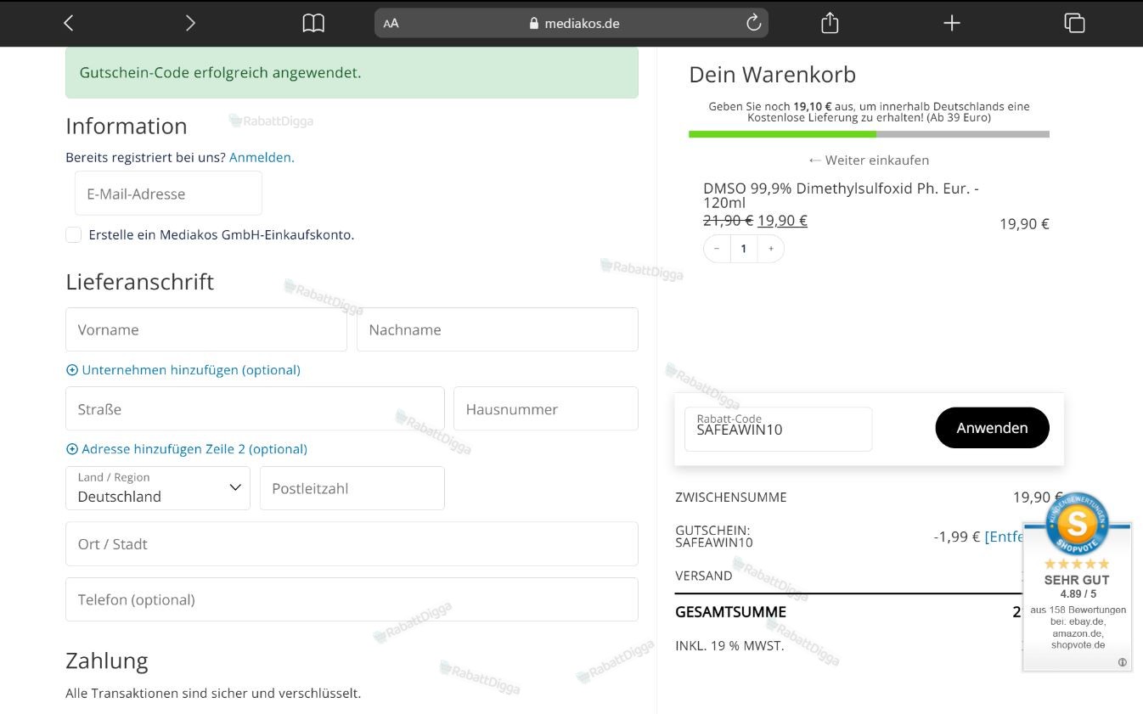The image size is (1143, 714).
Task: Open the Safari share sheet icon
Action: coord(830,23)
